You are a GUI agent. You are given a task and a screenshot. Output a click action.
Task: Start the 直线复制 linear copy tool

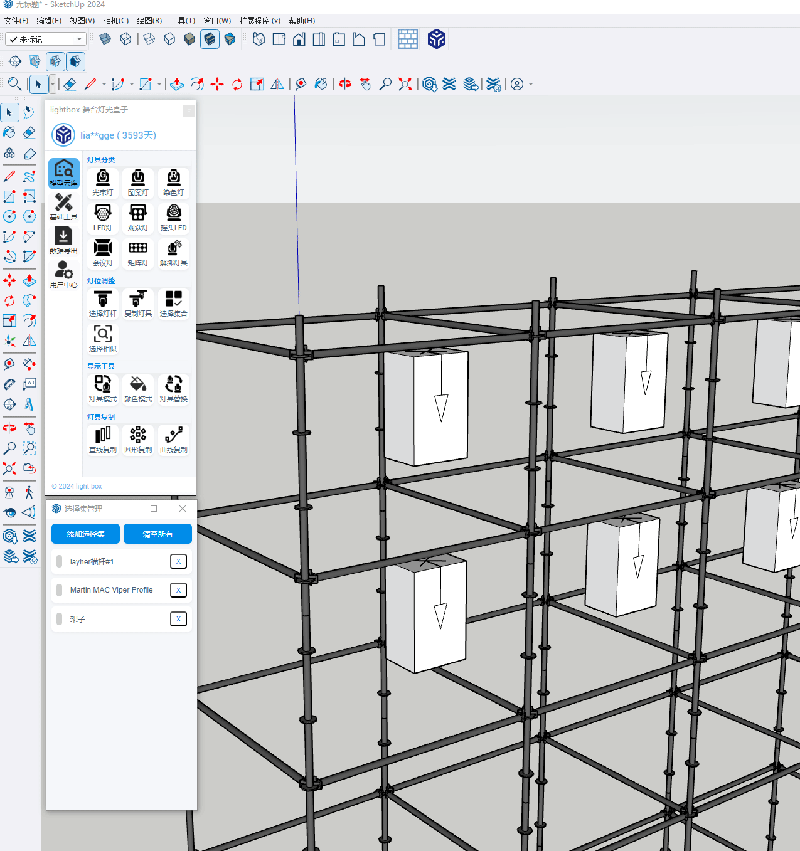click(x=103, y=439)
